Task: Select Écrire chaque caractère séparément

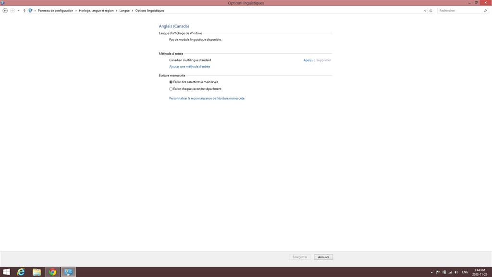Action: 171,89
